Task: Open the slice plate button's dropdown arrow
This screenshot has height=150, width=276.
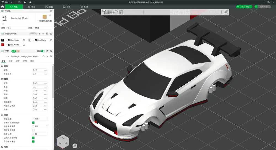Action: pos(238,7)
